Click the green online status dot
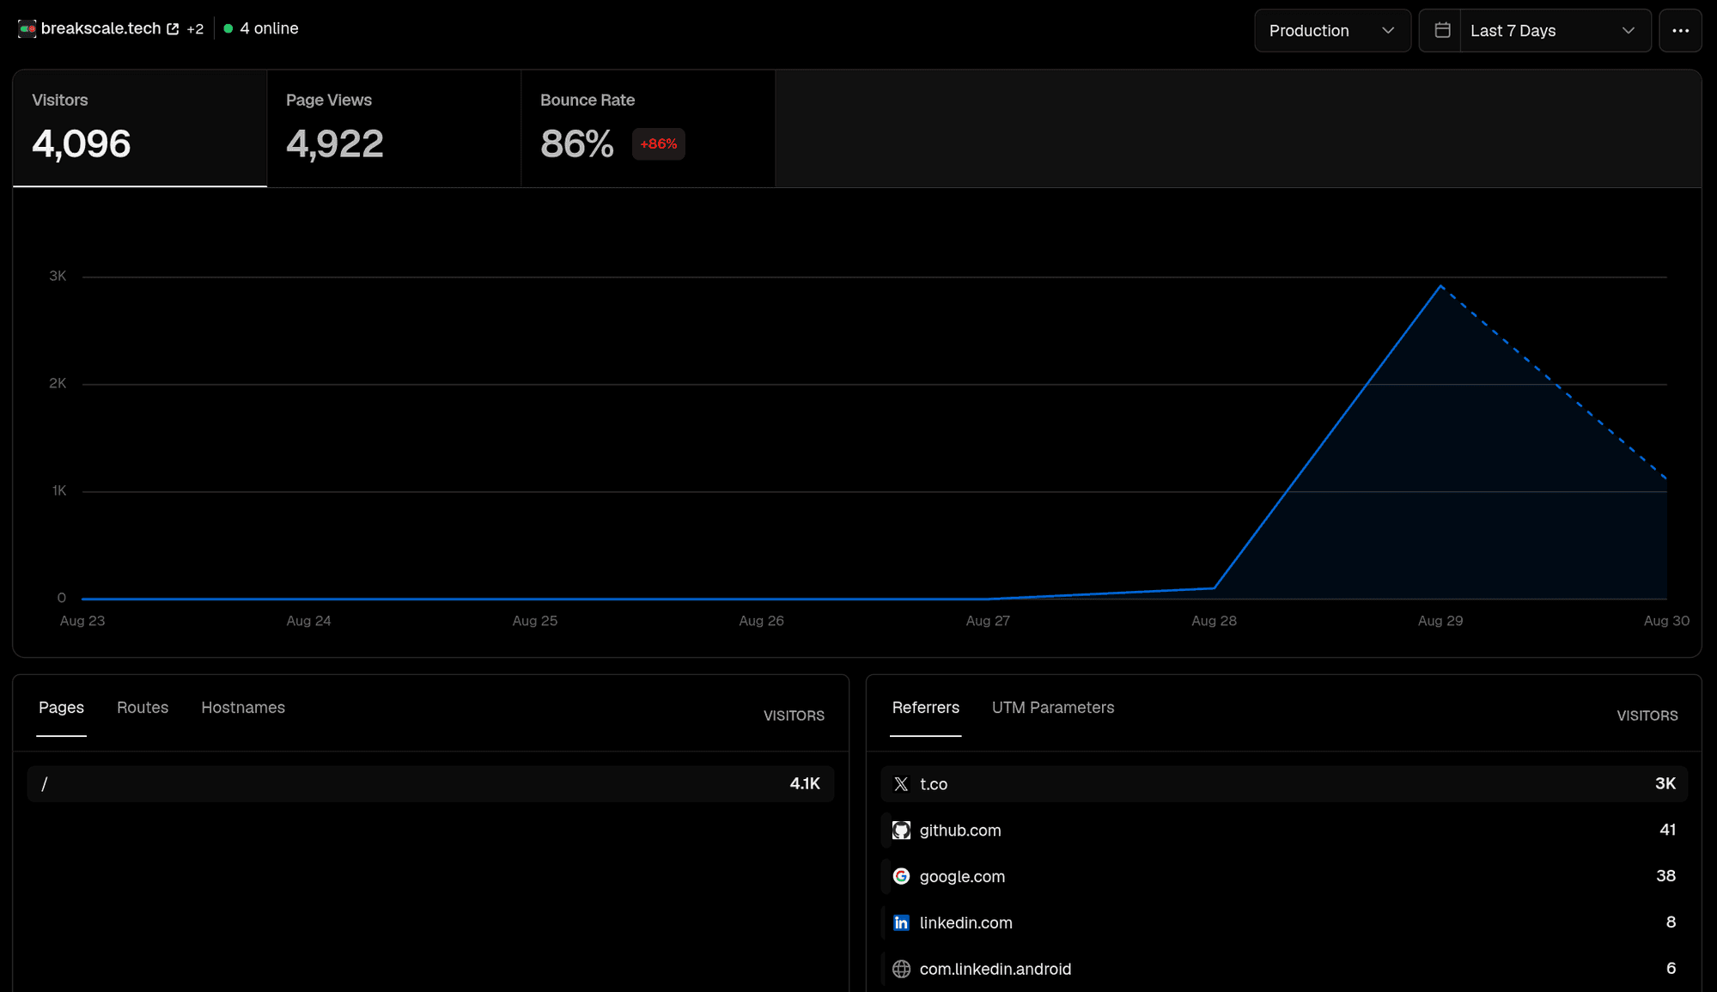The image size is (1717, 992). 228,28
